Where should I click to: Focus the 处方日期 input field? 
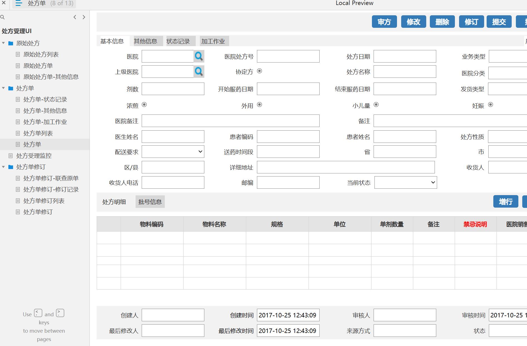[405, 56]
